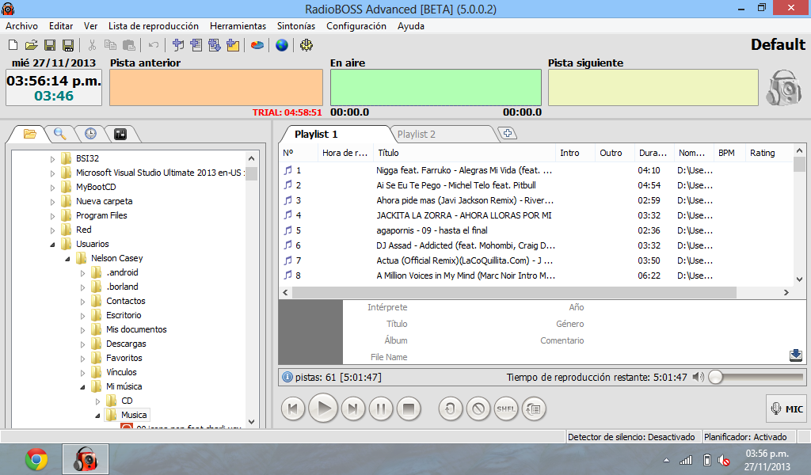Mute volume using the speaker icon
The height and width of the screenshot is (475, 811).
[x=699, y=378]
